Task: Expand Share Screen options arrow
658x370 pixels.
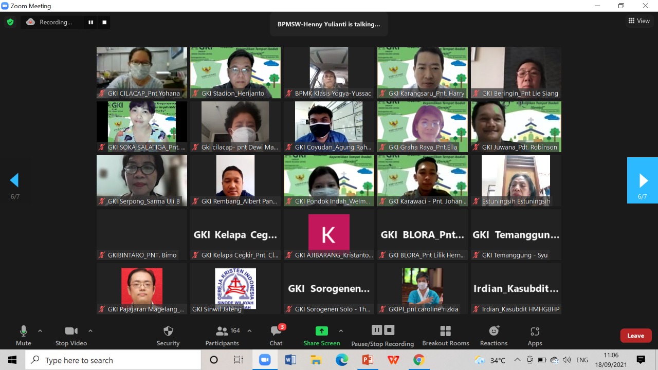Action: (341, 331)
